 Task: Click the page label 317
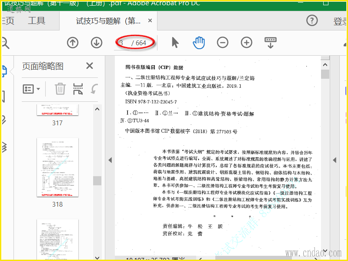[x=57, y=123]
